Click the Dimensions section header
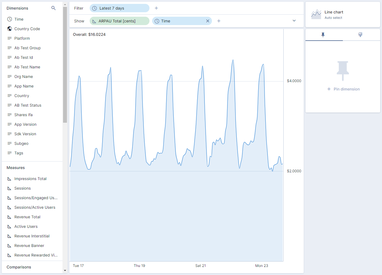Viewport: 382px width, 275px height. tap(17, 8)
